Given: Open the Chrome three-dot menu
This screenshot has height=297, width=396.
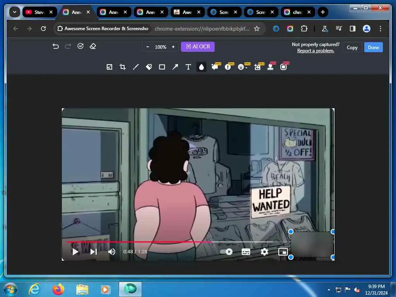Looking at the screenshot, I should point(381,29).
